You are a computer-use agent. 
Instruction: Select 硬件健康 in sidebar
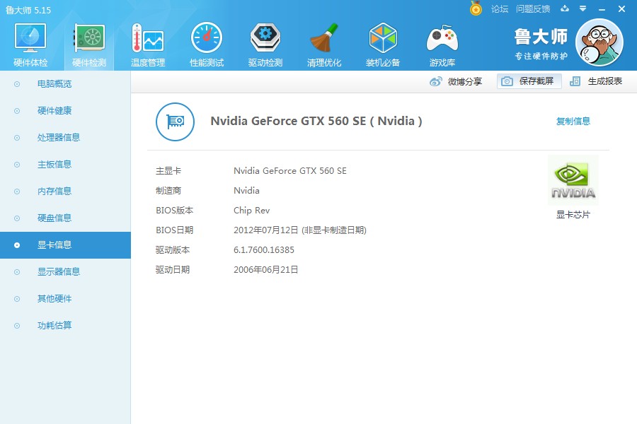pos(65,111)
